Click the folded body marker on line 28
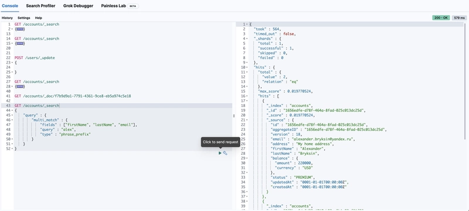469x211 pixels. pyautogui.click(x=21, y=87)
